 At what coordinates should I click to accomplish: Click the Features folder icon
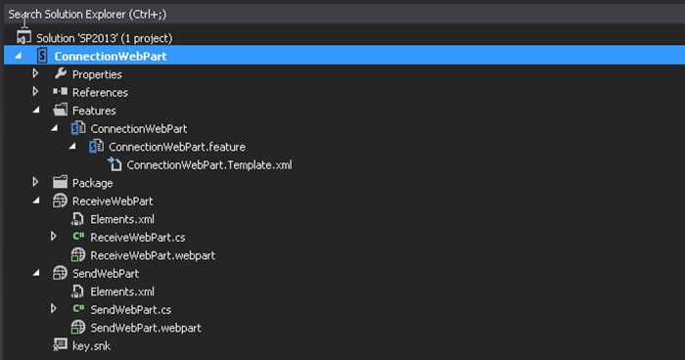pyautogui.click(x=61, y=110)
